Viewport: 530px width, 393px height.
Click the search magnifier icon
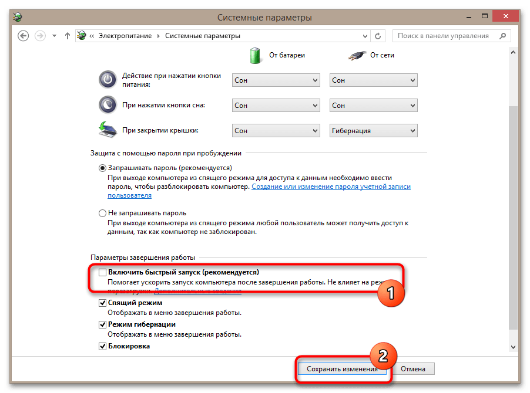pyautogui.click(x=502, y=36)
